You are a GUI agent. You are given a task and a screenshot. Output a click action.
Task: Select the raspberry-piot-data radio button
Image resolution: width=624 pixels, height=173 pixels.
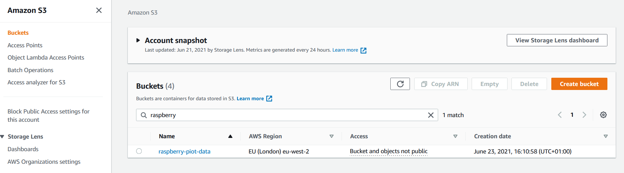pyautogui.click(x=139, y=151)
